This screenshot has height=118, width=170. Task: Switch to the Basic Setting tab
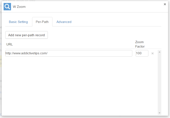[18, 22]
